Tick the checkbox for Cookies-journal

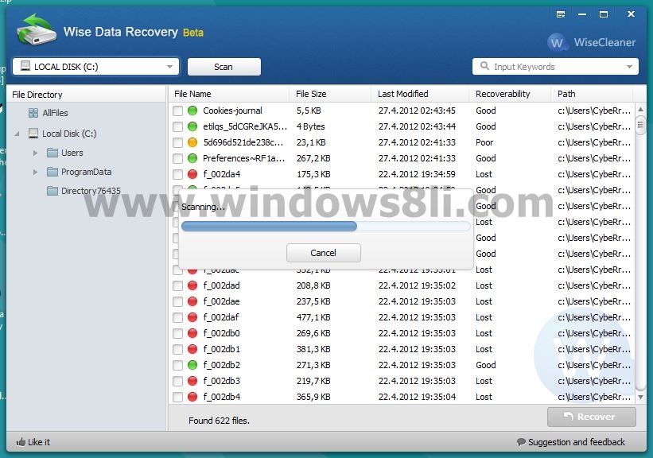178,111
